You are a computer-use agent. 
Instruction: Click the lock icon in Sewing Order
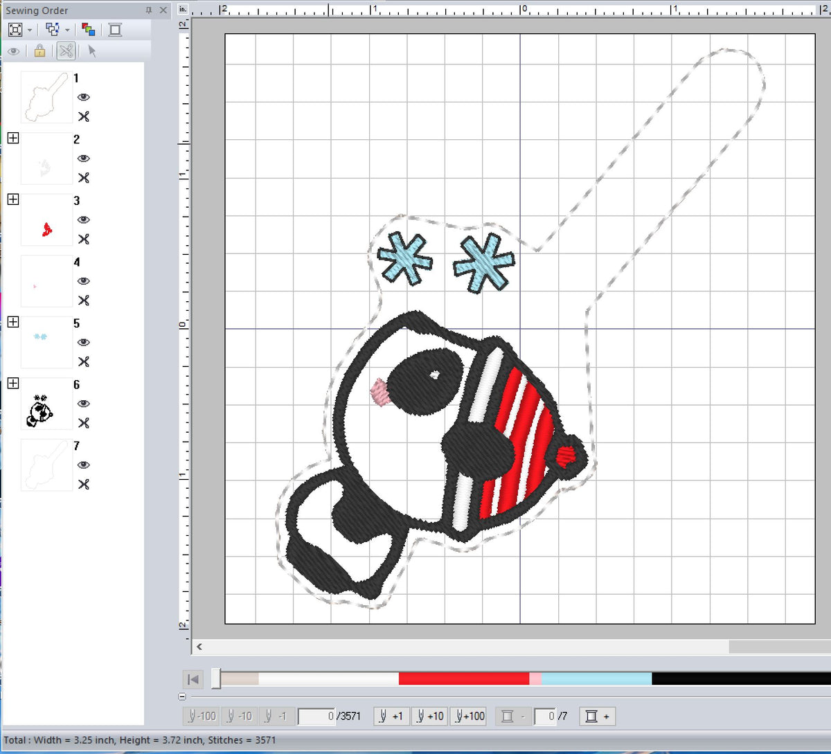39,51
